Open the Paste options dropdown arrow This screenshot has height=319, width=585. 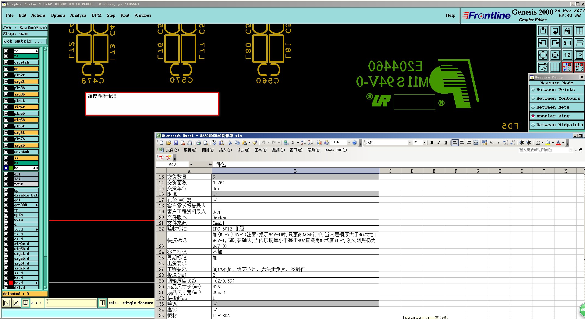click(249, 143)
